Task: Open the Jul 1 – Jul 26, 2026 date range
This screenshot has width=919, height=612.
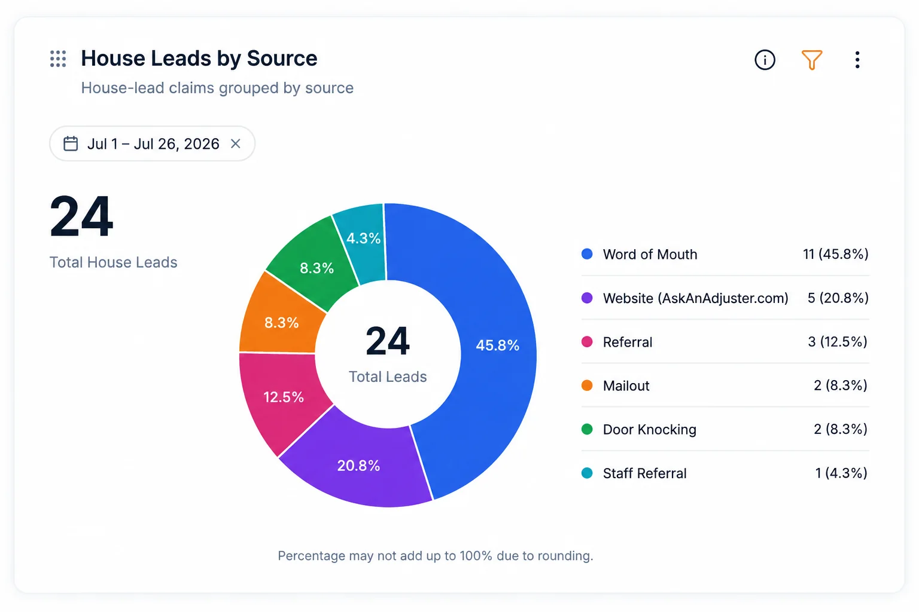Action: pos(152,143)
